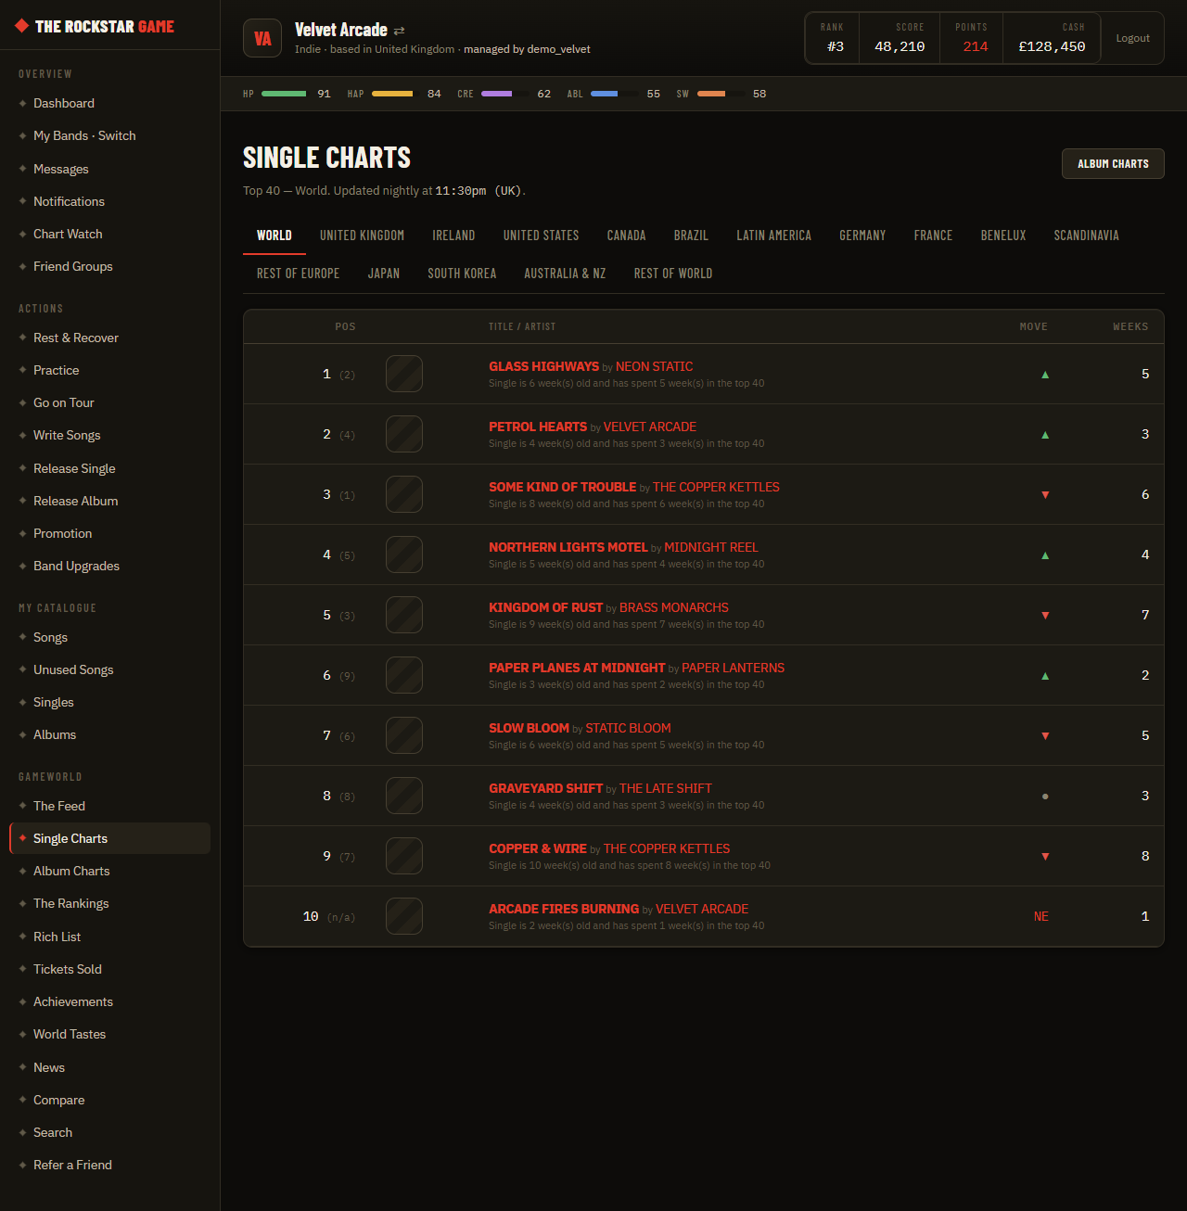
Task: Select the World chart tab
Action: [274, 236]
